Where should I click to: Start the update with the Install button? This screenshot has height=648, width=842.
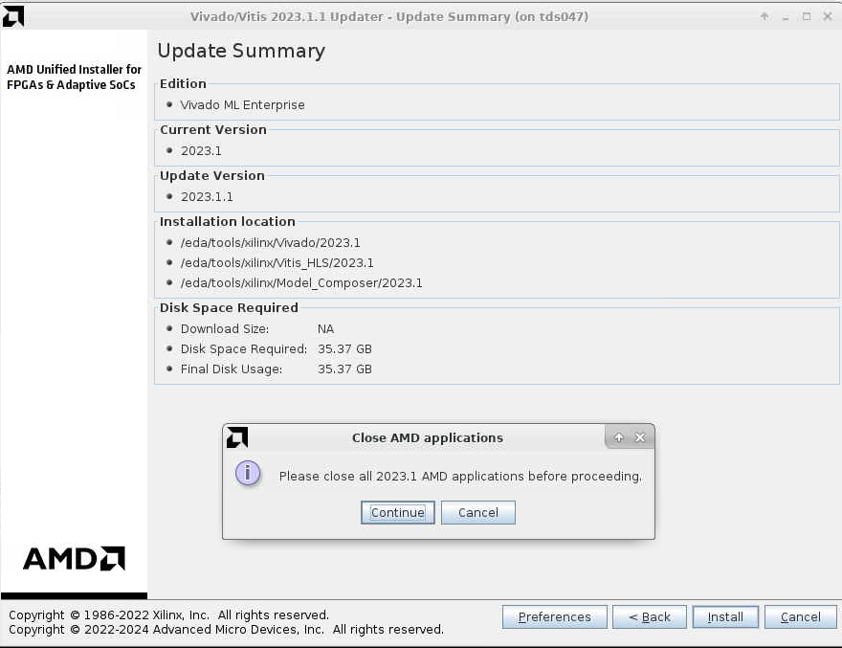coord(725,617)
